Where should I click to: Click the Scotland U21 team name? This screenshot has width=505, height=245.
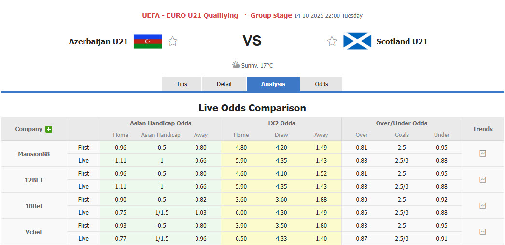402,41
